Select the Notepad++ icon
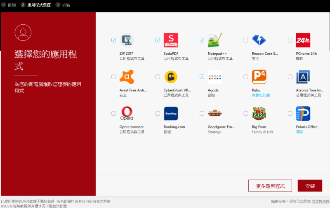Viewport: 330px width, 208px height. coord(215,40)
